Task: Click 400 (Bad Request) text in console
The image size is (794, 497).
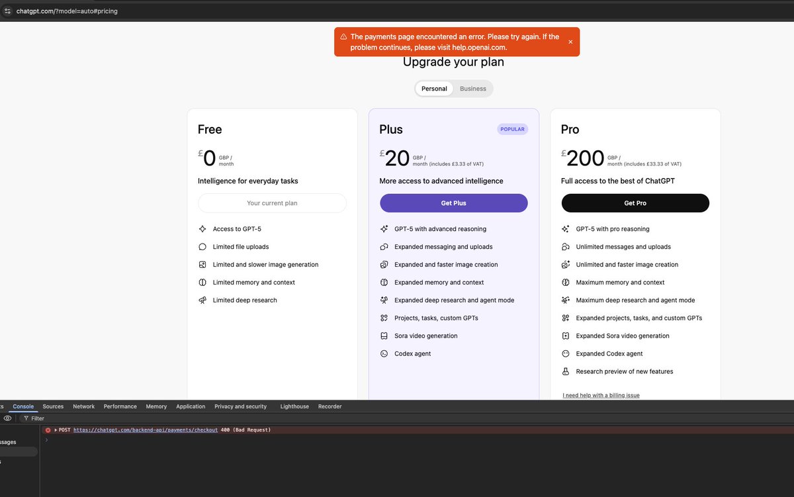Action: tap(245, 430)
